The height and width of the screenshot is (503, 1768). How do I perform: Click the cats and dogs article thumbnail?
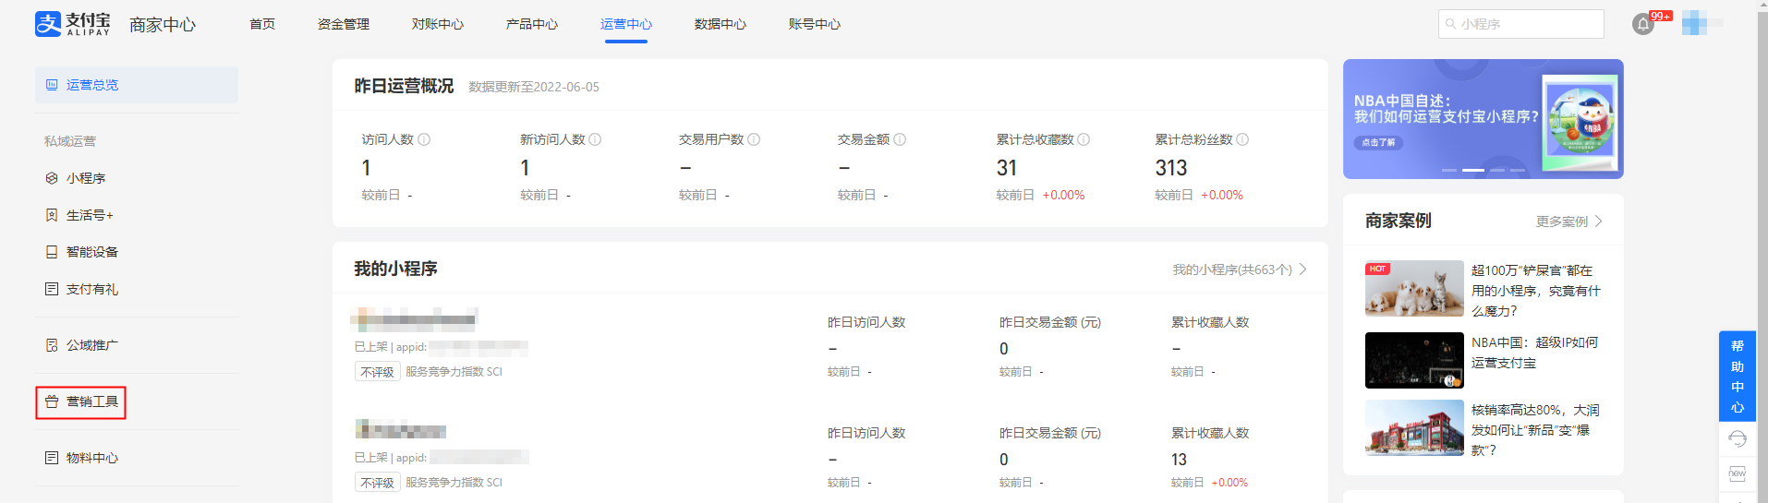click(x=1414, y=289)
